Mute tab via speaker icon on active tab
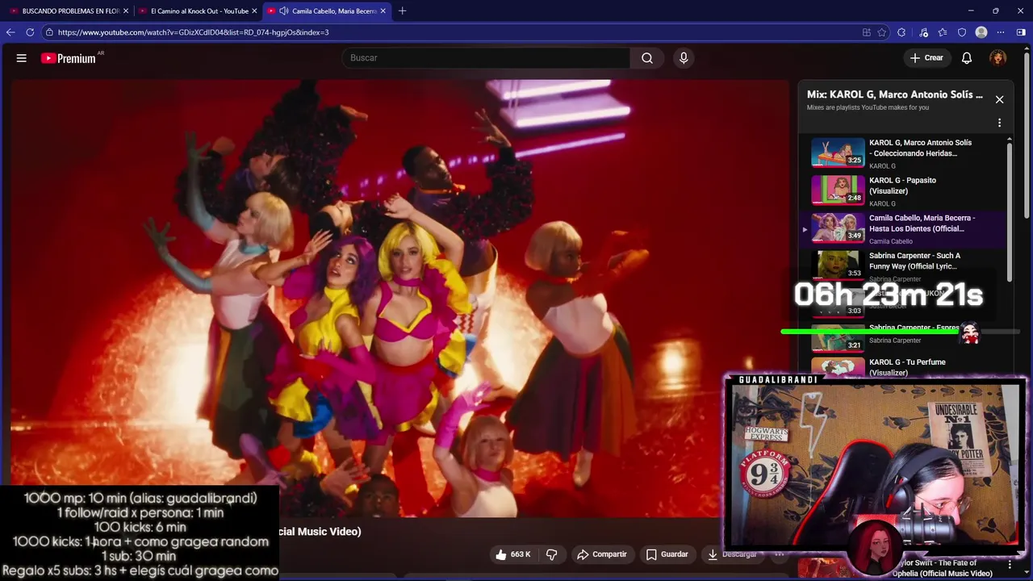The image size is (1033, 581). pyautogui.click(x=284, y=11)
